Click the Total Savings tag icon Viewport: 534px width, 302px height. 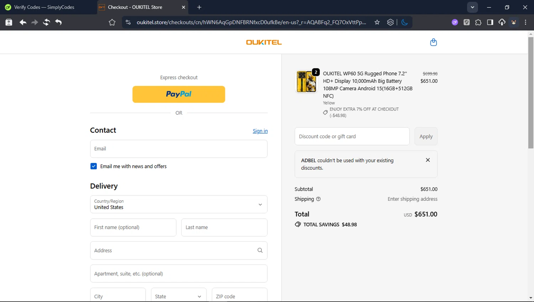point(298,224)
